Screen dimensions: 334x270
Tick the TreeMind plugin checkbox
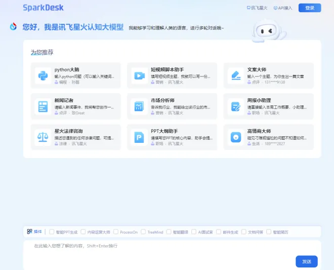click(143, 232)
